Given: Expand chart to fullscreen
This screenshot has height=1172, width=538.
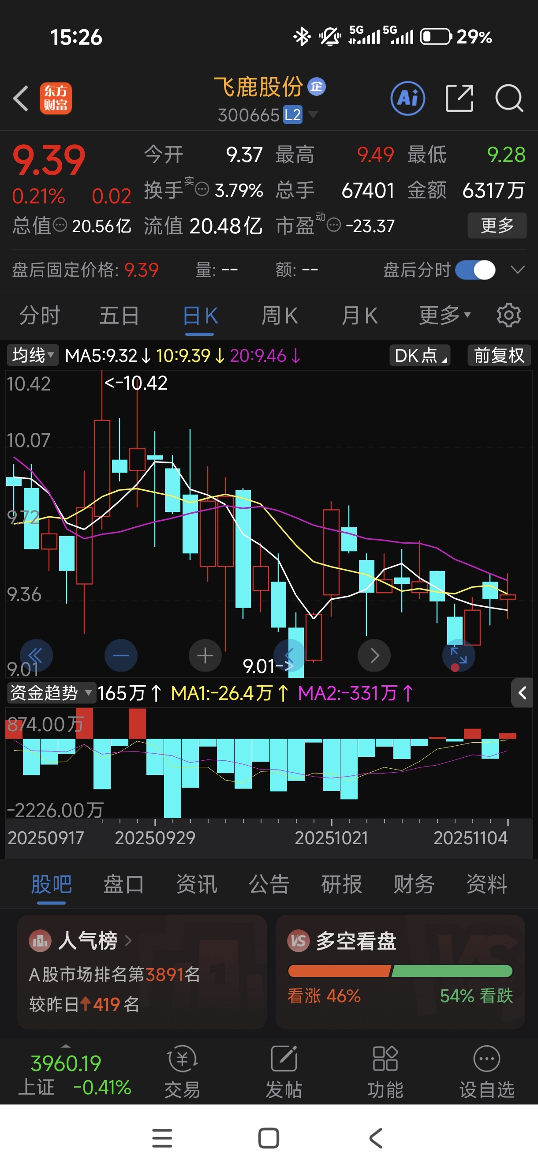Looking at the screenshot, I should (x=459, y=656).
